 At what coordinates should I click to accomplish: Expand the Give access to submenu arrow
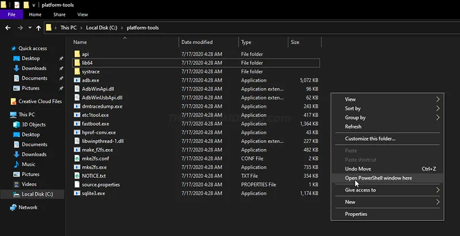point(438,190)
